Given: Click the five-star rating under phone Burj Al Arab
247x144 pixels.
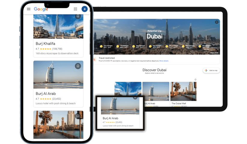Looking at the screenshot, I should (46, 99).
